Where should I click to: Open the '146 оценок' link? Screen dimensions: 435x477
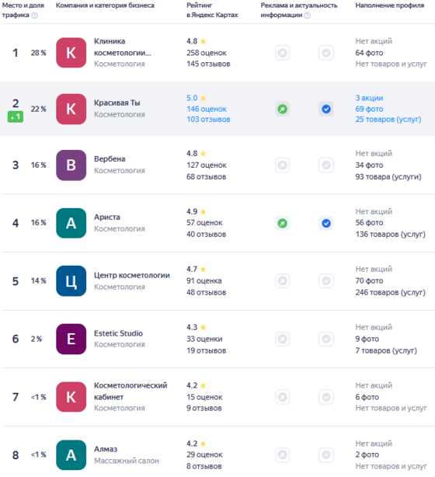click(207, 109)
